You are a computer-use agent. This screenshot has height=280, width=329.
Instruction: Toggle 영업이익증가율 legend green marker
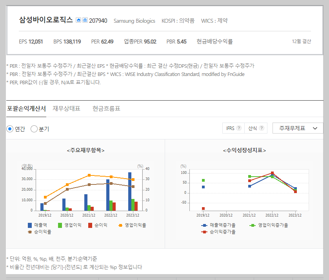pyautogui.click(x=253, y=225)
